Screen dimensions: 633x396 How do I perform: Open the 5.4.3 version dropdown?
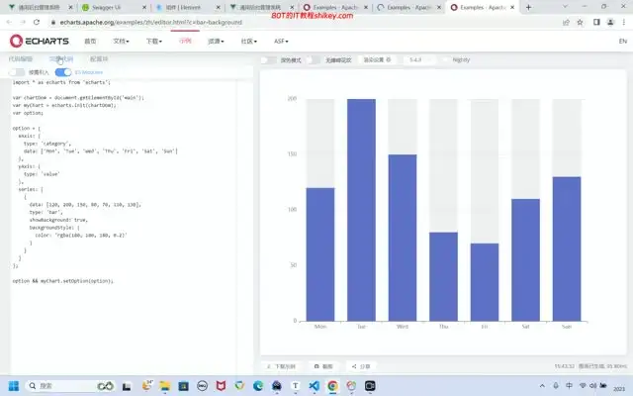[x=415, y=59]
